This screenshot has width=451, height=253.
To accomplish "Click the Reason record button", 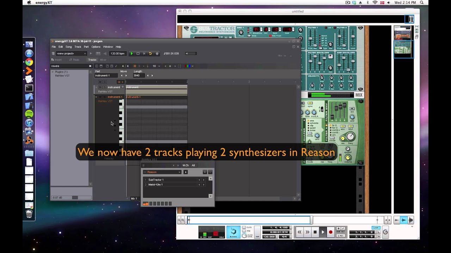I will pyautogui.click(x=330, y=232).
